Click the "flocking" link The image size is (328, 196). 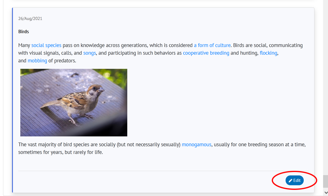click(x=268, y=53)
